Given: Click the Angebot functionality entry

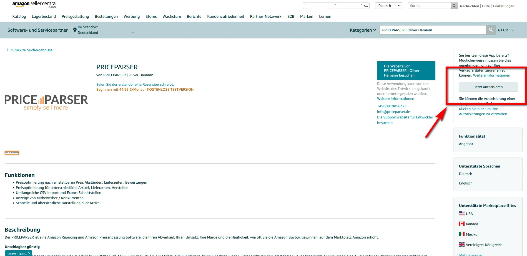Looking at the screenshot, I should pos(466,144).
